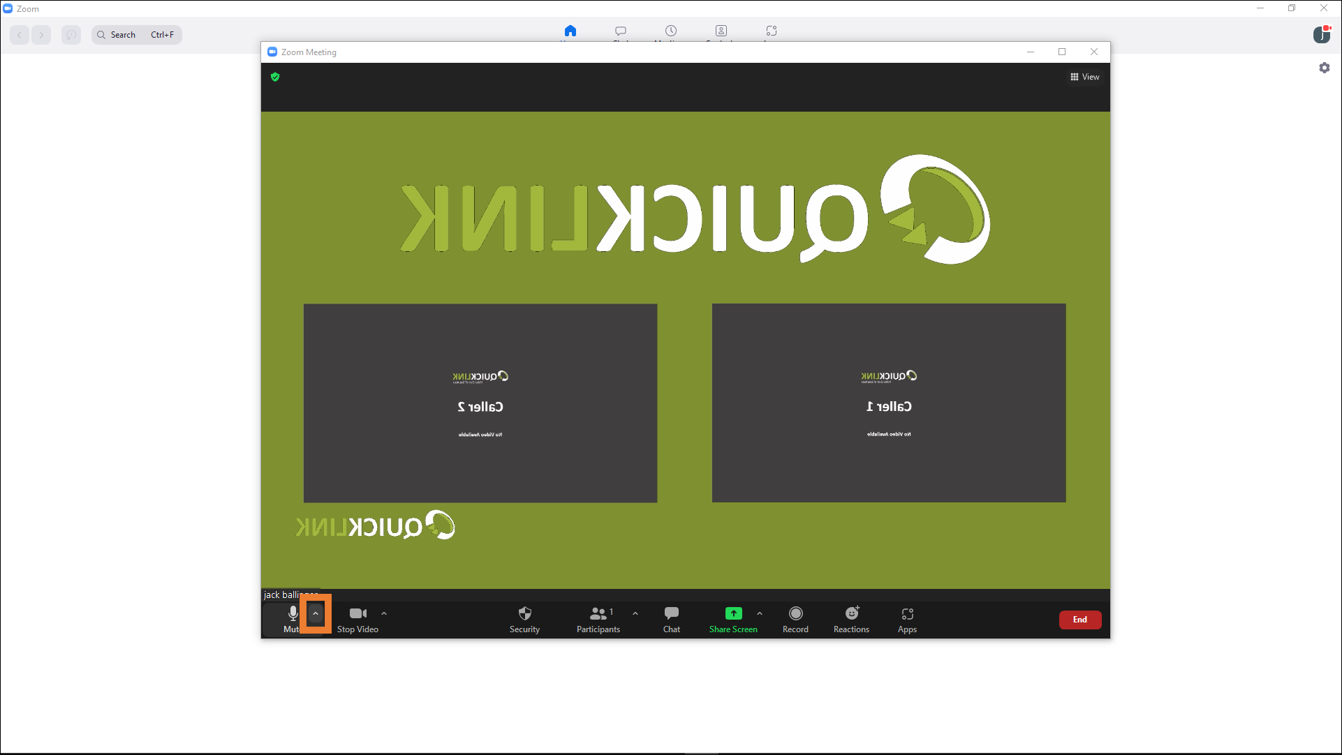Open the profile avatar menu
Viewport: 1342px width, 755px height.
pyautogui.click(x=1322, y=34)
